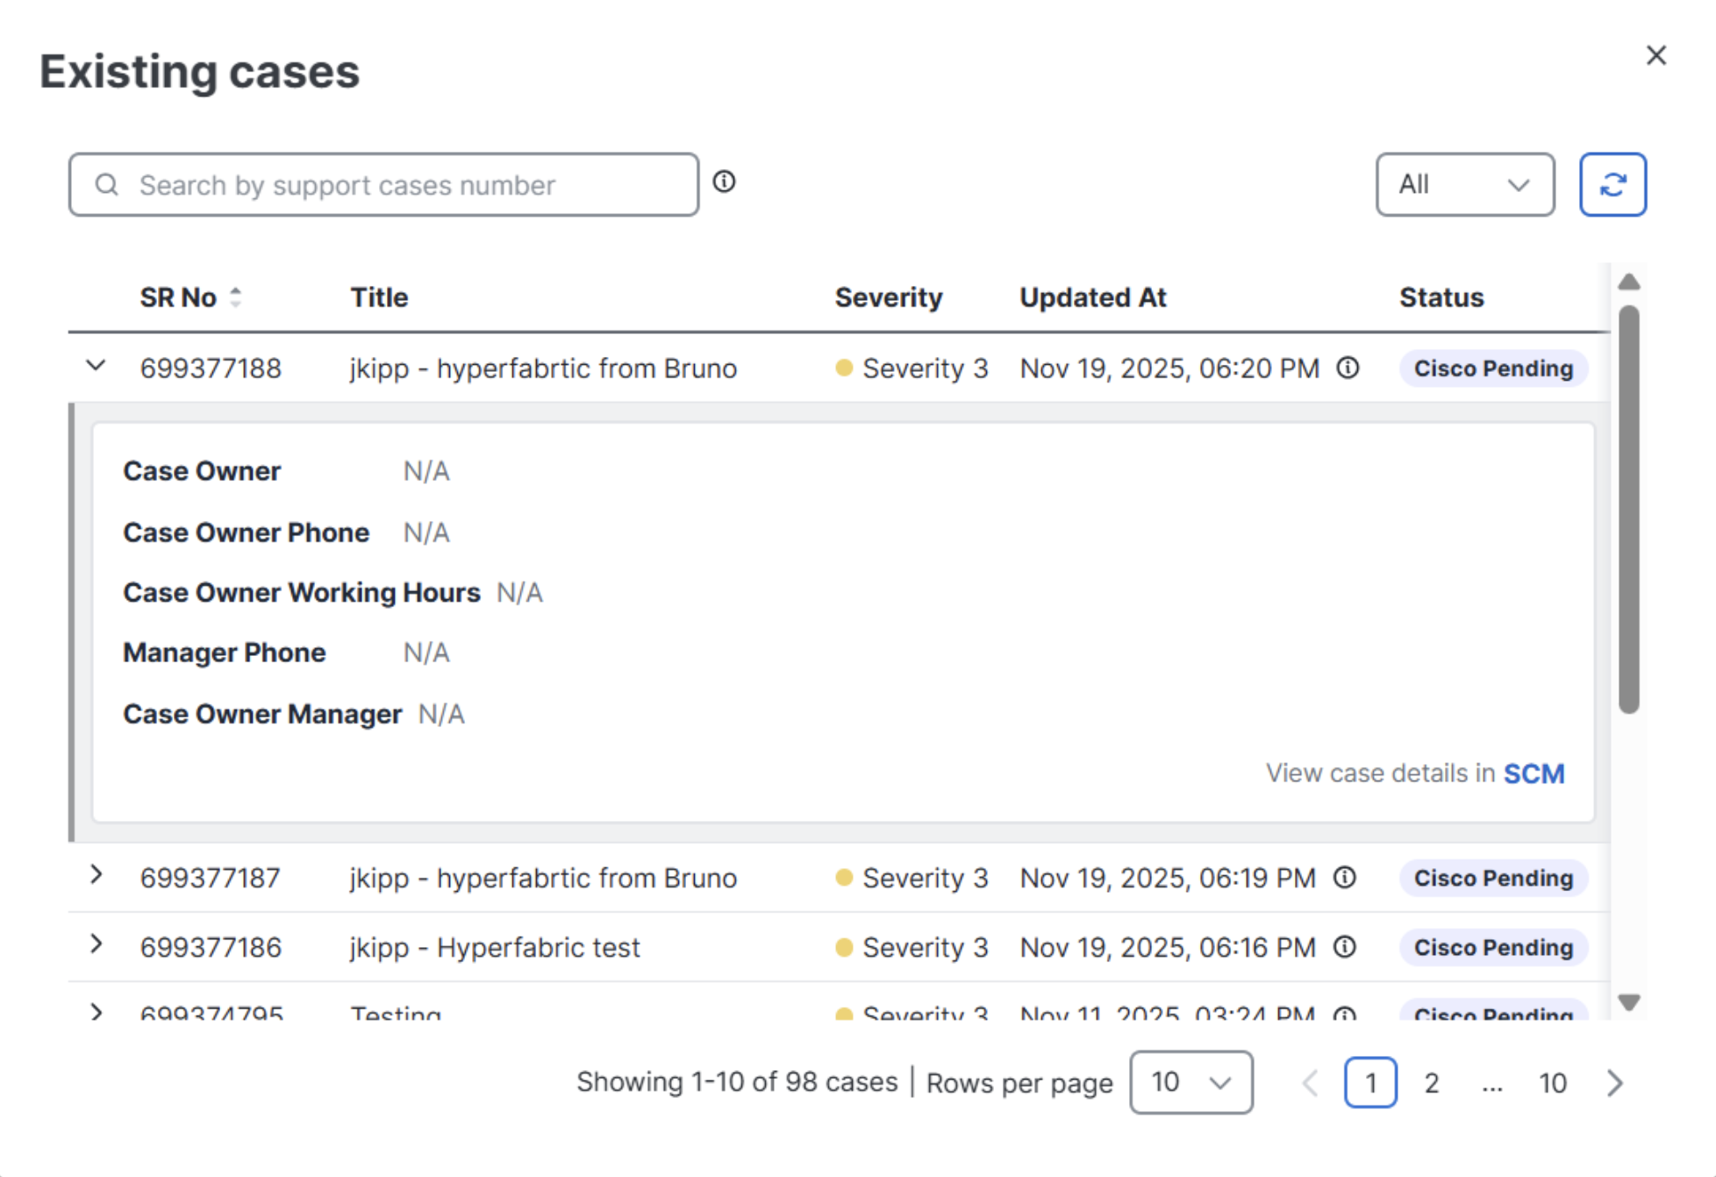Go to next page arrow
The image size is (1716, 1177).
coord(1614,1083)
